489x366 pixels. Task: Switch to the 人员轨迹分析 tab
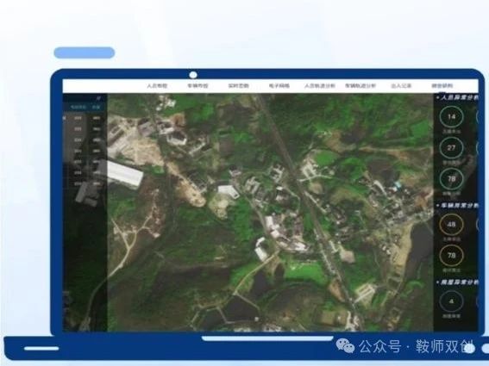pyautogui.click(x=320, y=85)
